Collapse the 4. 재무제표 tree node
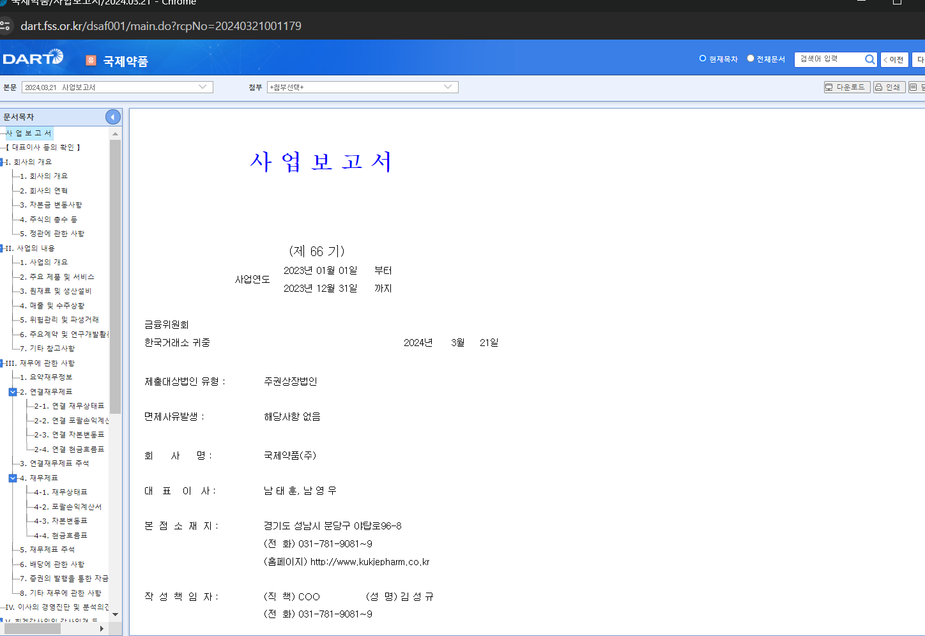This screenshot has width=925, height=636. click(x=13, y=478)
